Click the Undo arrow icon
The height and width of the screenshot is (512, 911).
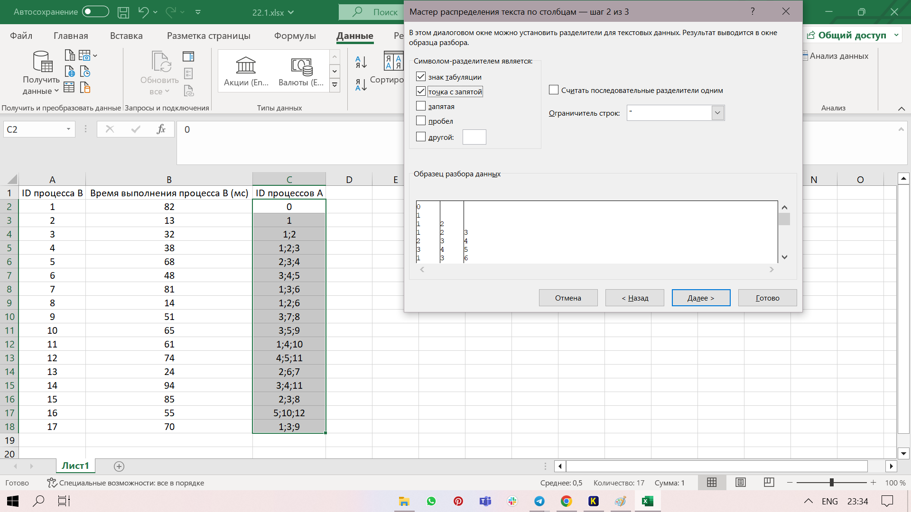143,12
